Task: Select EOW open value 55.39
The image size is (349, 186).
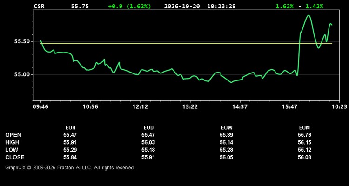Action: [x=226, y=135]
